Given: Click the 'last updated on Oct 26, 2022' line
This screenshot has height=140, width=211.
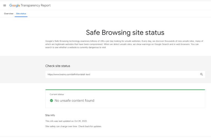Looking at the screenshot, I should [66, 121].
